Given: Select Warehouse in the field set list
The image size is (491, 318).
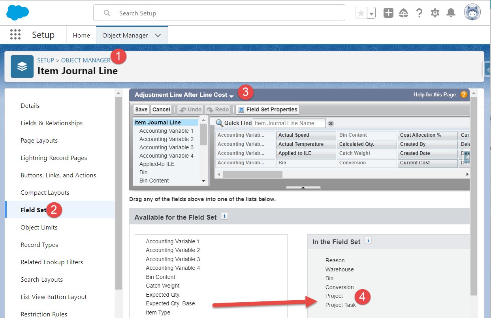Looking at the screenshot, I should 340,269.
